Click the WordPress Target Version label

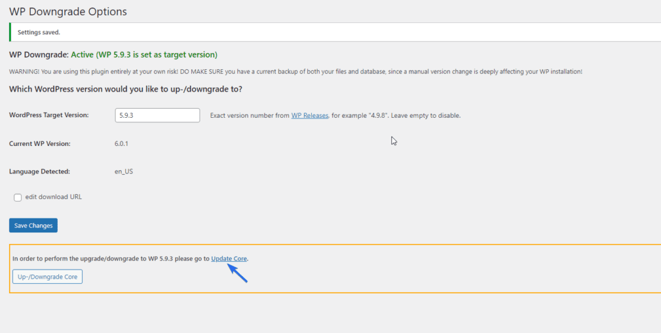pos(49,115)
